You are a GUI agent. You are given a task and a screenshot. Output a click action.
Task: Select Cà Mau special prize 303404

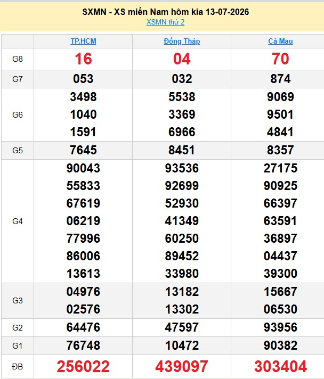coord(280,366)
